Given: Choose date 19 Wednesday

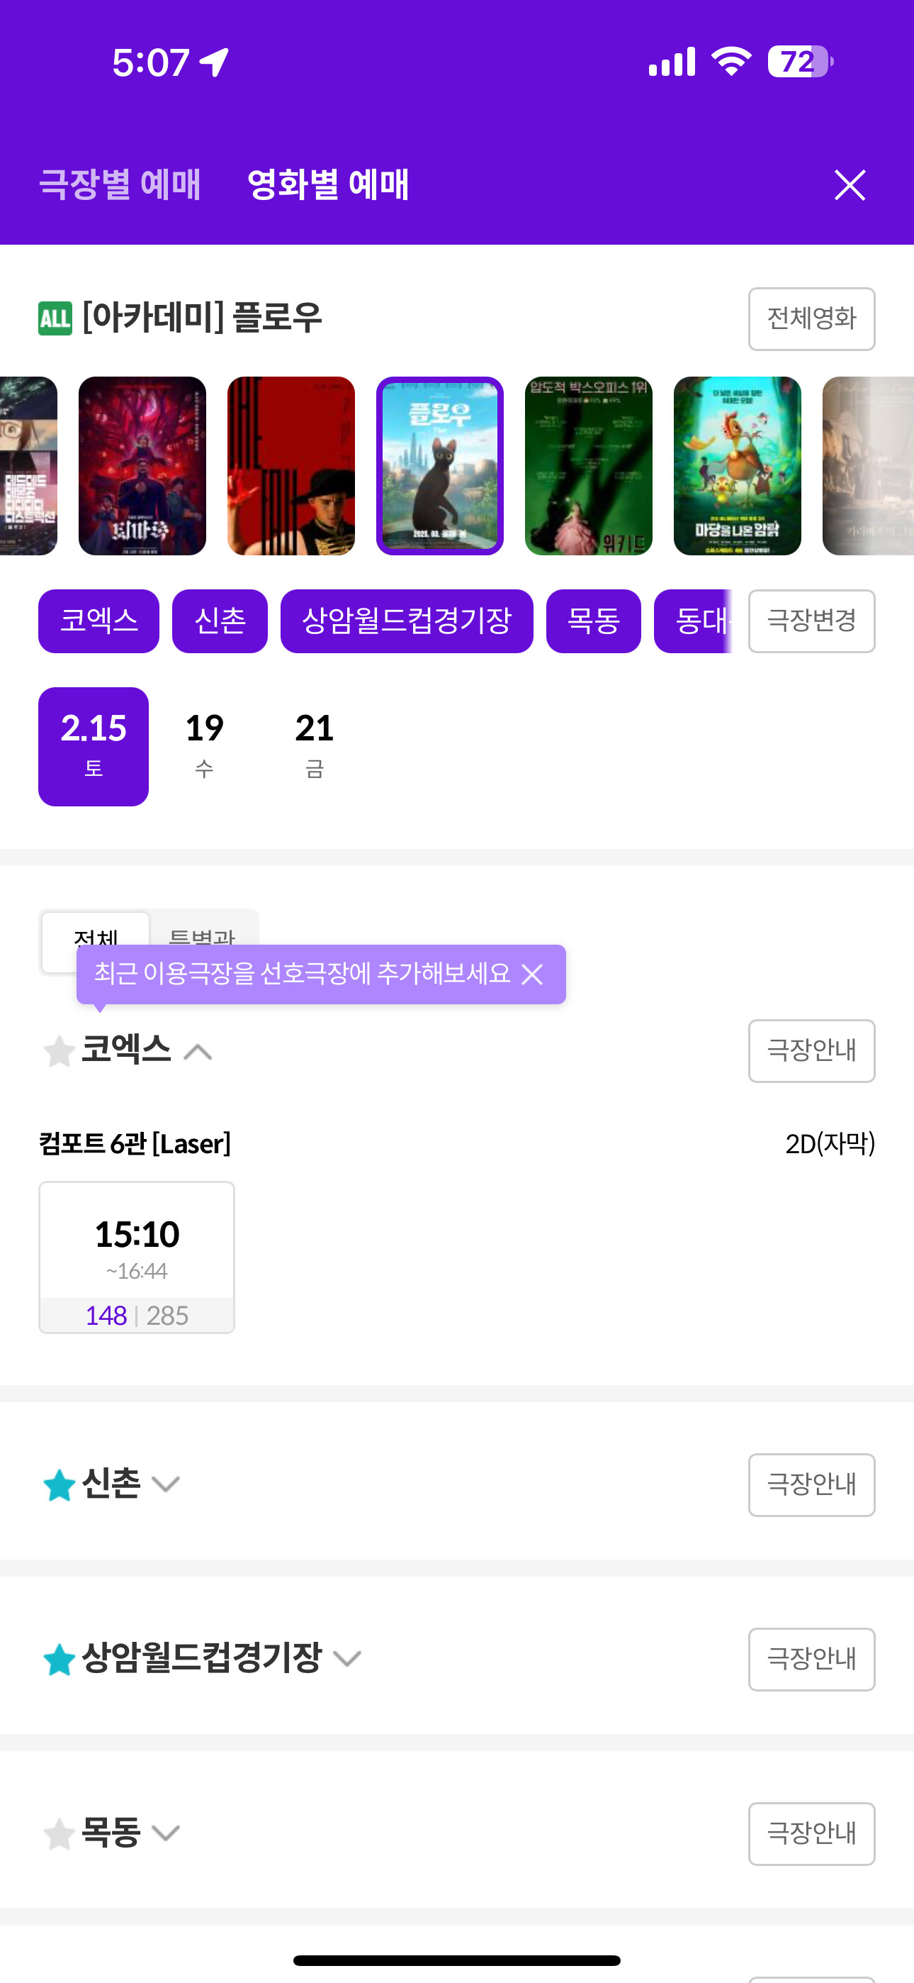Looking at the screenshot, I should coord(204,745).
